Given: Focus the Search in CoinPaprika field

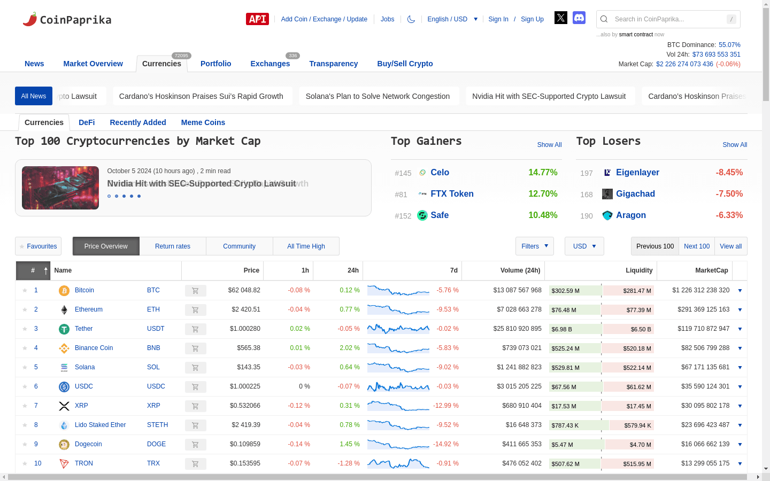Looking at the screenshot, I should [x=668, y=19].
